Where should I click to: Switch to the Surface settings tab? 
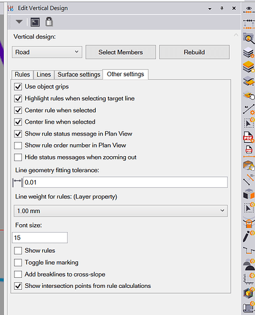pos(79,74)
